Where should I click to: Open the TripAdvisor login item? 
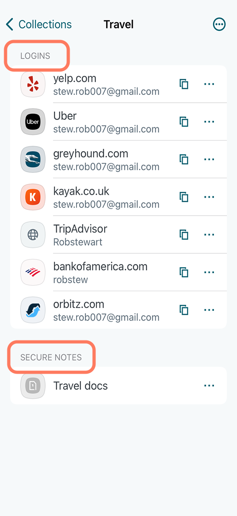point(118,235)
